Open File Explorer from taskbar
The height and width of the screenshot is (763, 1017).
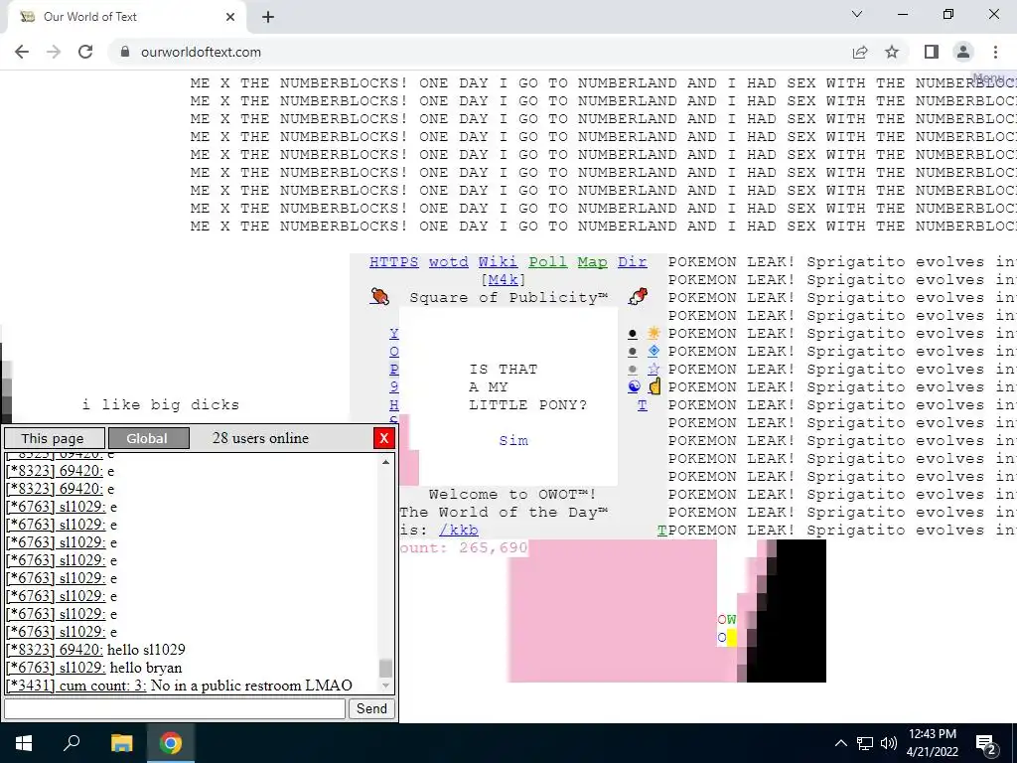pos(121,743)
